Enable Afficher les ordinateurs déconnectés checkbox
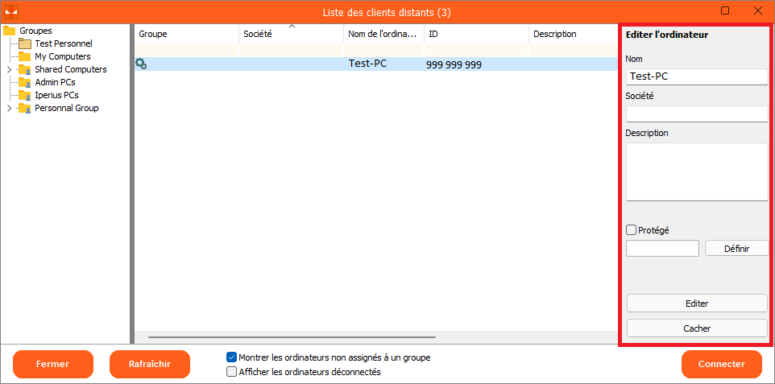 [x=231, y=372]
